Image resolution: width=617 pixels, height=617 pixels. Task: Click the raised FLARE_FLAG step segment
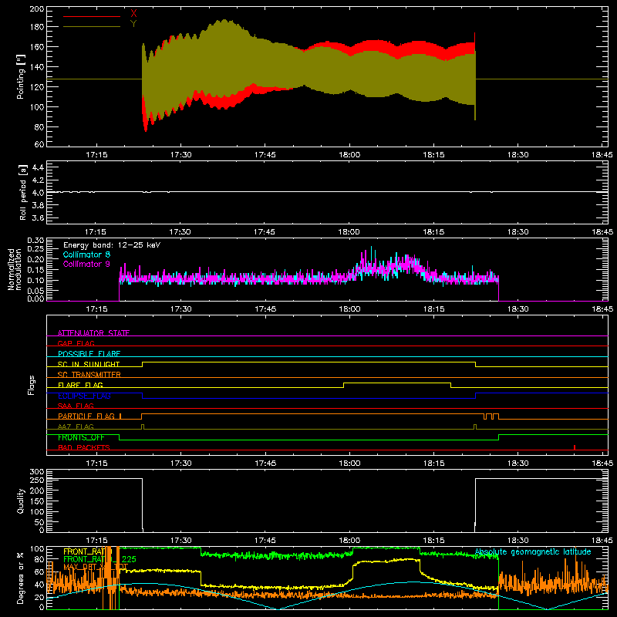(x=397, y=383)
